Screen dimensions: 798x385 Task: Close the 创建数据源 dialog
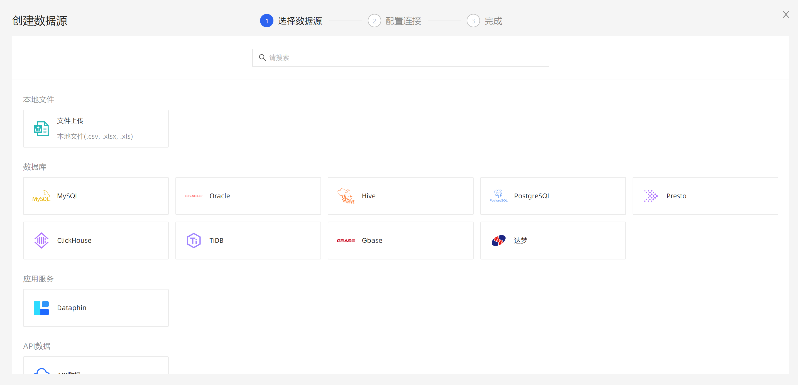click(x=786, y=14)
